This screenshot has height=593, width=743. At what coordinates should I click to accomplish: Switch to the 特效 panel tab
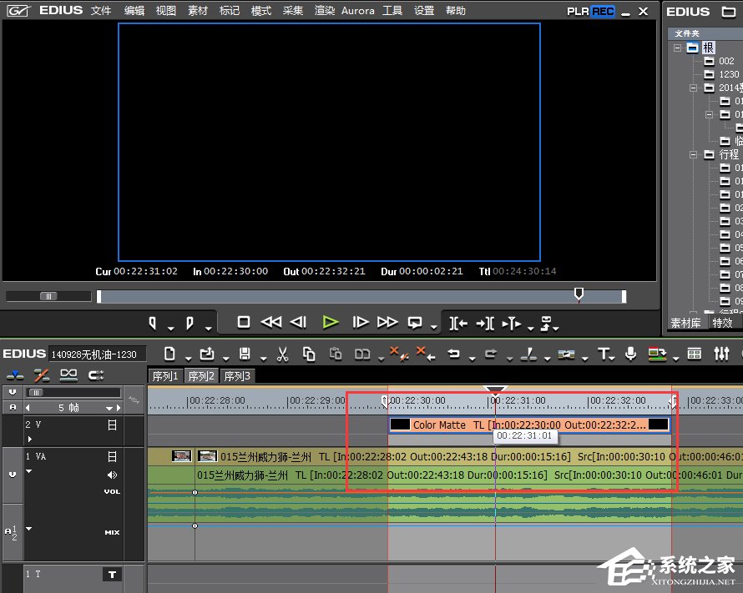(722, 323)
